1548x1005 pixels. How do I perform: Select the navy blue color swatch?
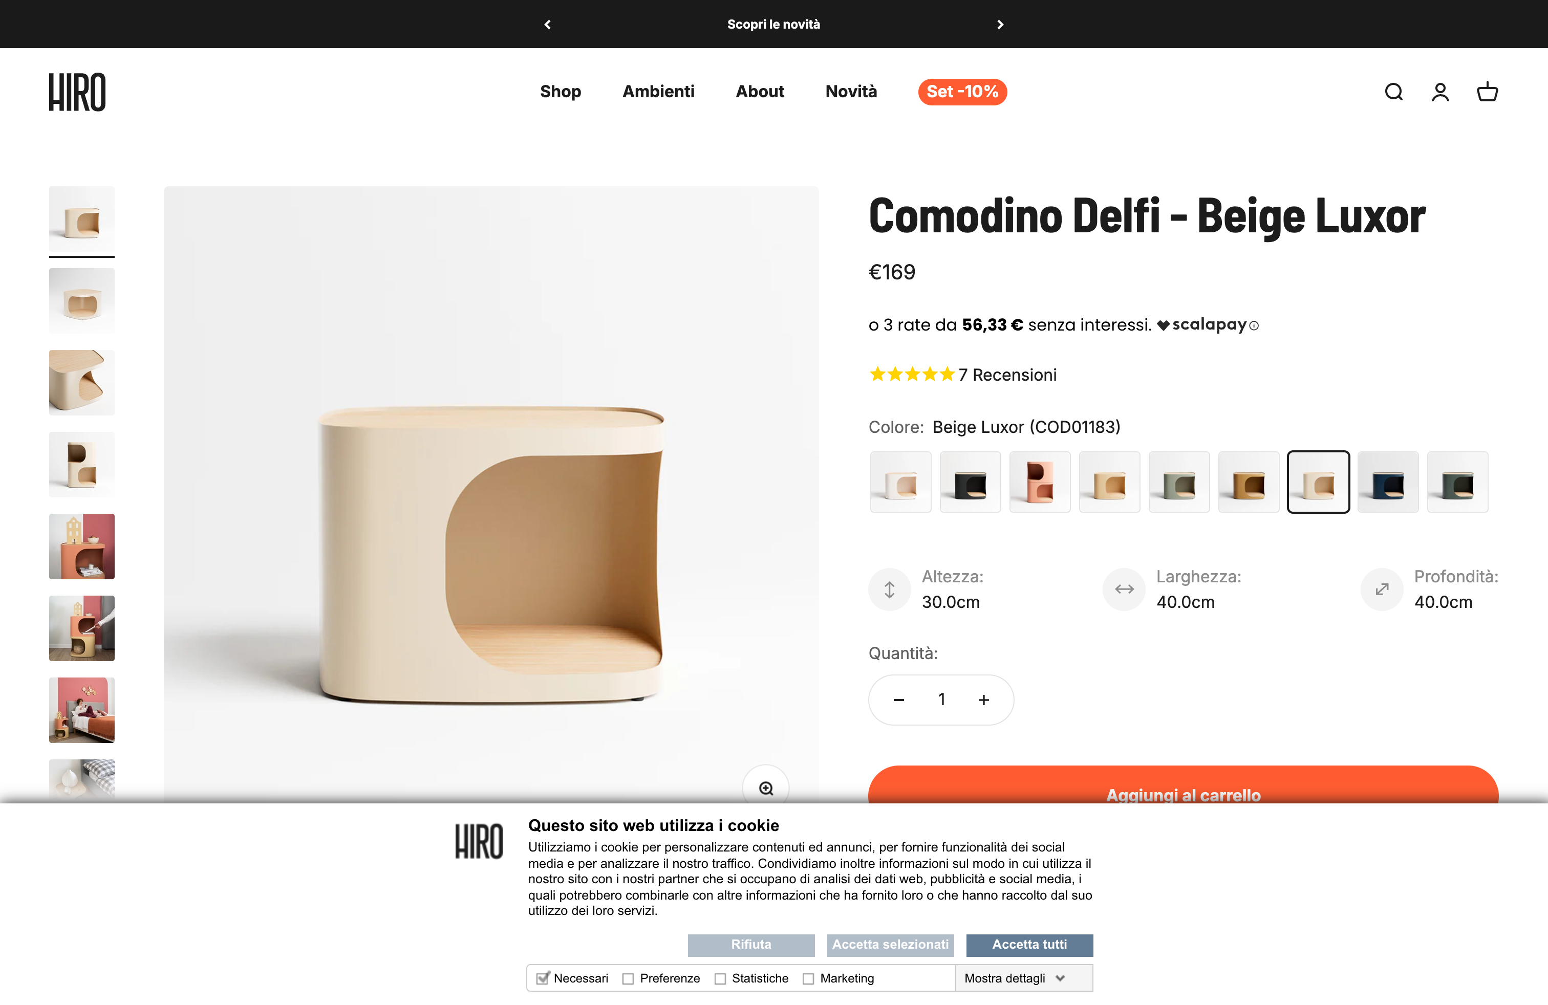(x=1387, y=482)
